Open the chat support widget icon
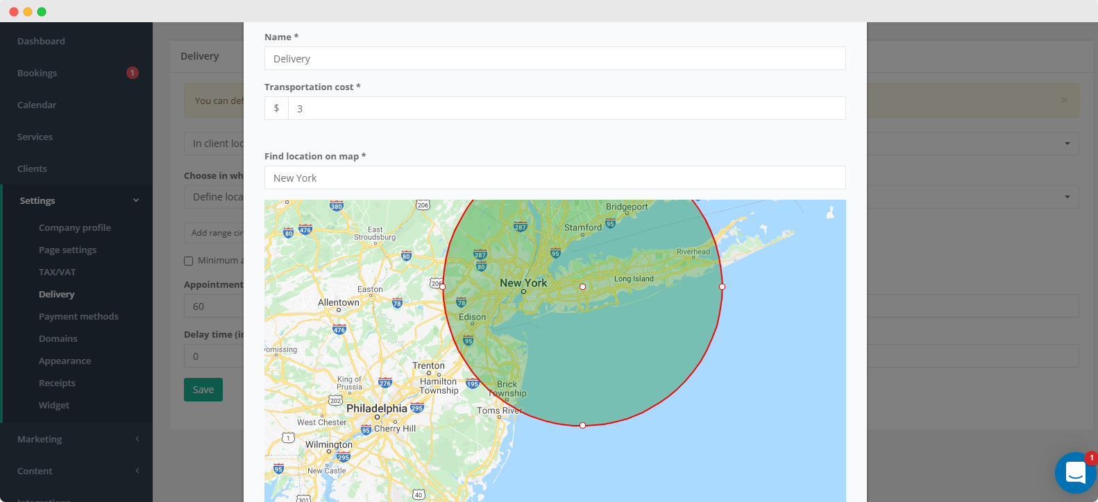The height and width of the screenshot is (502, 1098). pos(1076,473)
